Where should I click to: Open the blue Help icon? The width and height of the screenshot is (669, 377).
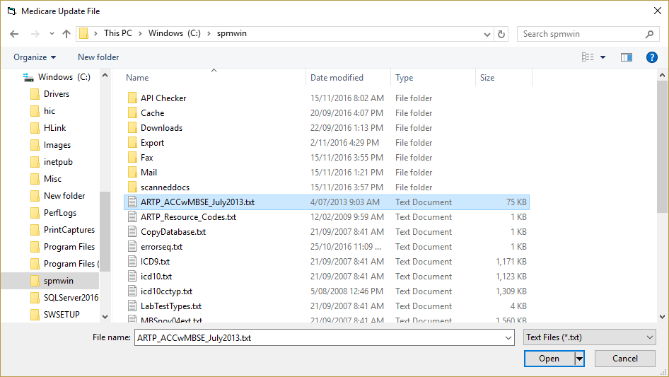pos(651,57)
